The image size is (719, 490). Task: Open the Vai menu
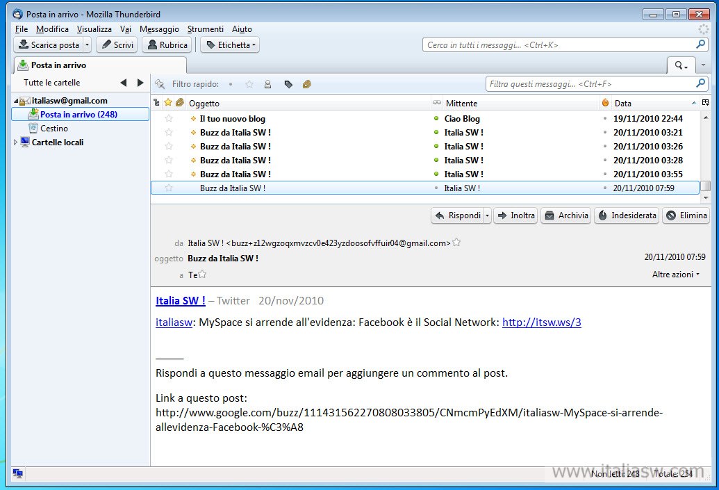click(x=126, y=29)
